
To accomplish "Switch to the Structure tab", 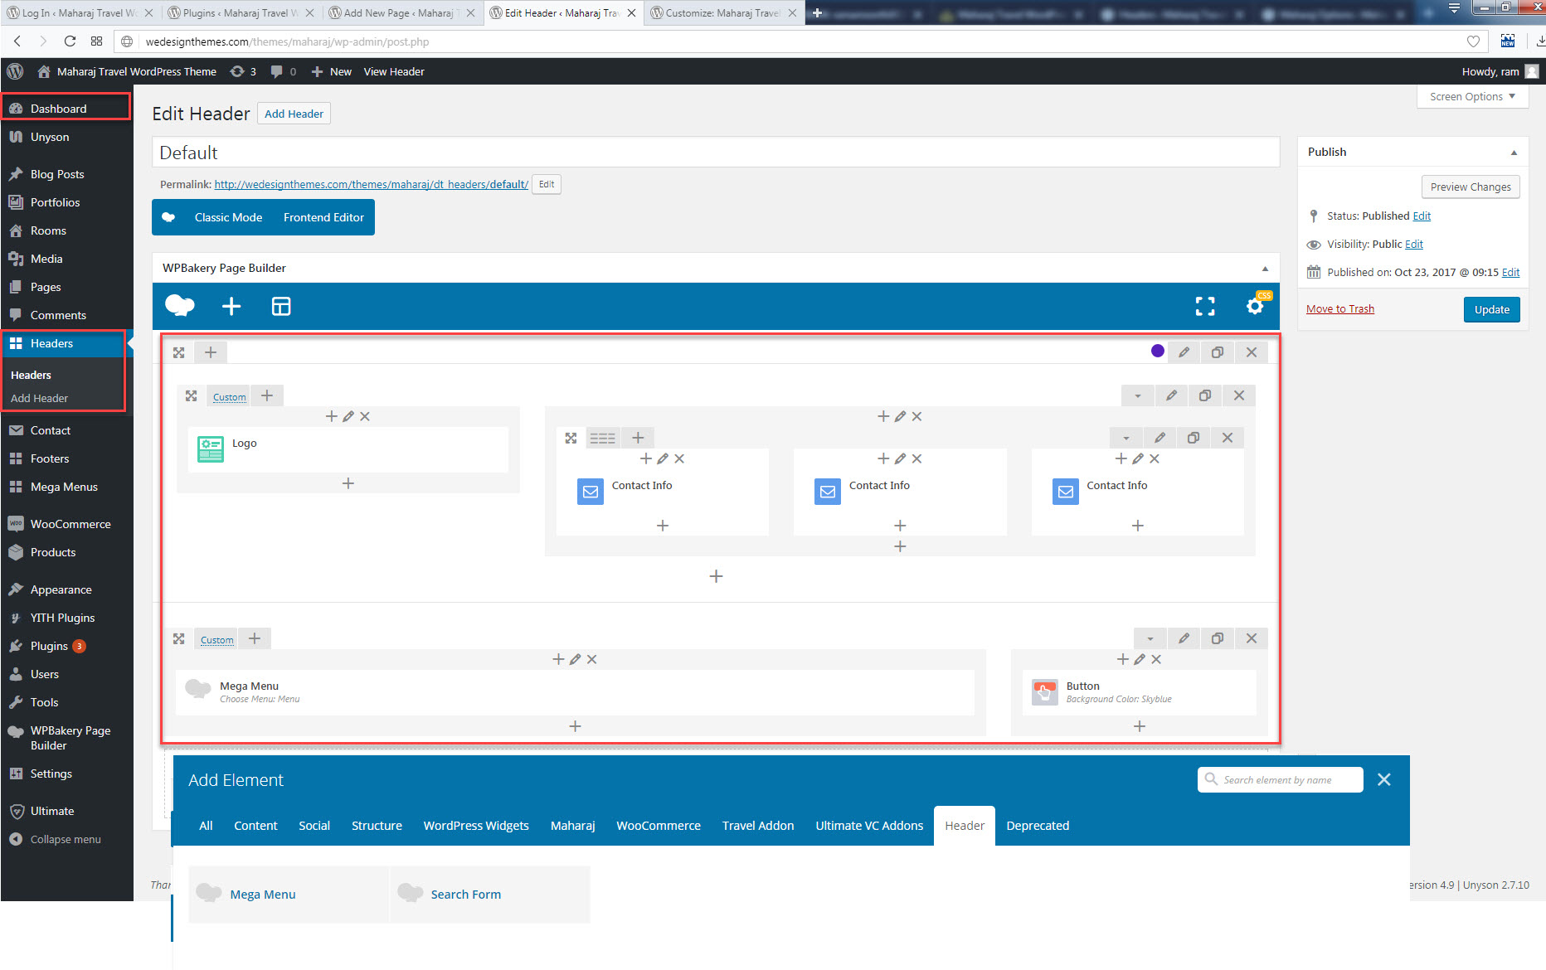I will pos(377,826).
